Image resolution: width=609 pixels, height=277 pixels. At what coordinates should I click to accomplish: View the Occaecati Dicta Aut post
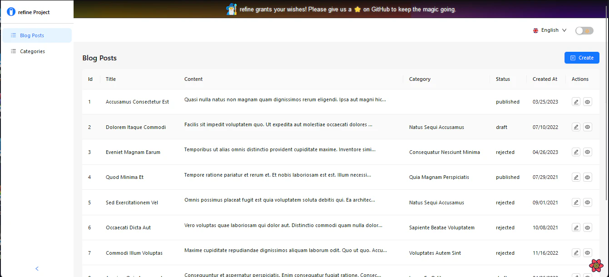pyautogui.click(x=587, y=228)
